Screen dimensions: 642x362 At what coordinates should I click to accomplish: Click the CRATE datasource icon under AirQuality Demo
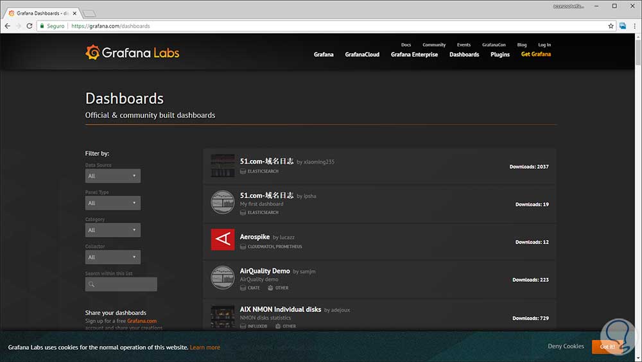(x=243, y=288)
